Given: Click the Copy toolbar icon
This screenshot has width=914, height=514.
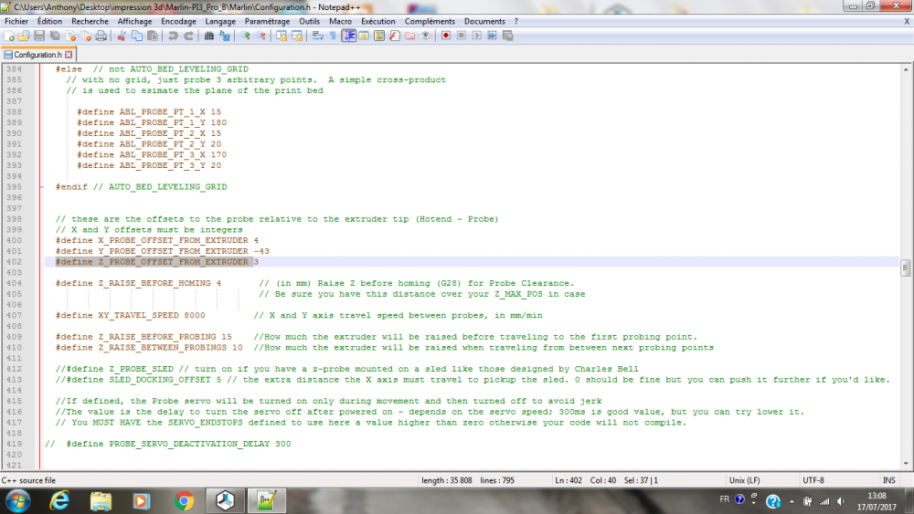Looking at the screenshot, I should 137,37.
